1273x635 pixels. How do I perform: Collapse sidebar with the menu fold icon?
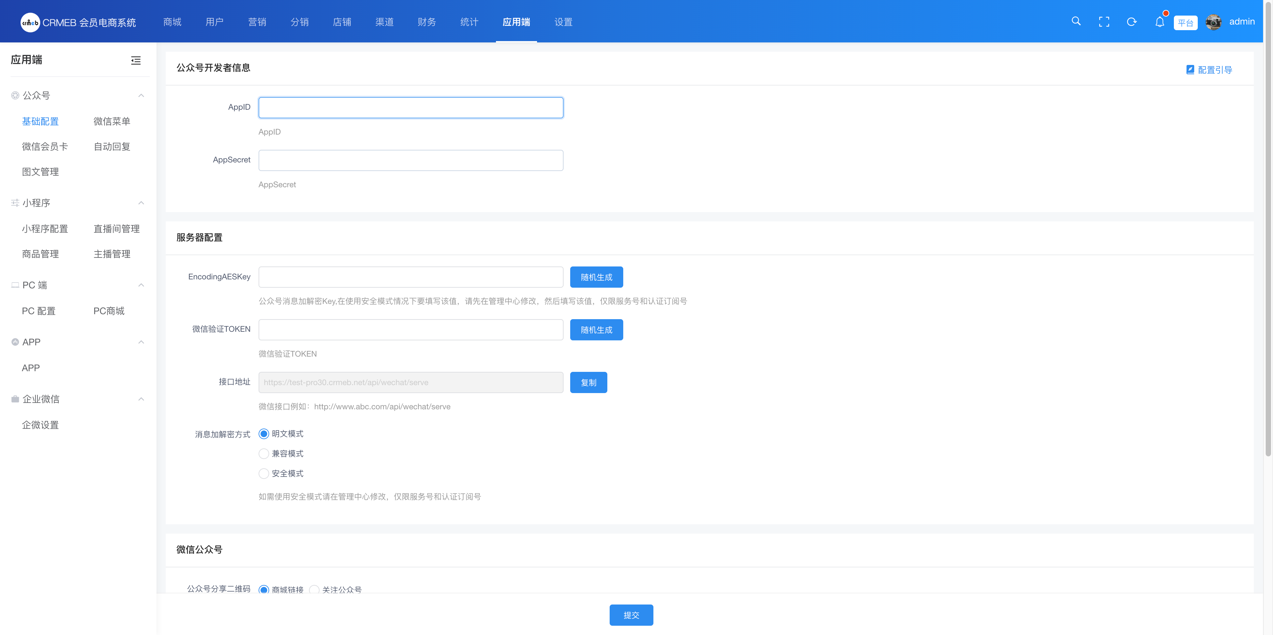click(x=136, y=60)
